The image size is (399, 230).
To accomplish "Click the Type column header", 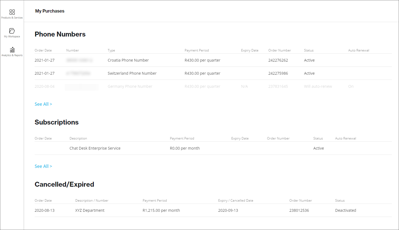I will [x=111, y=50].
